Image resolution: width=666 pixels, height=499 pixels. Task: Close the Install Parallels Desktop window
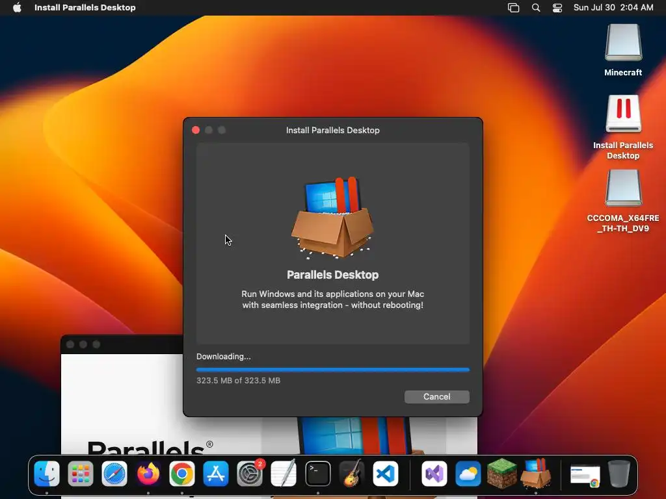coord(196,130)
